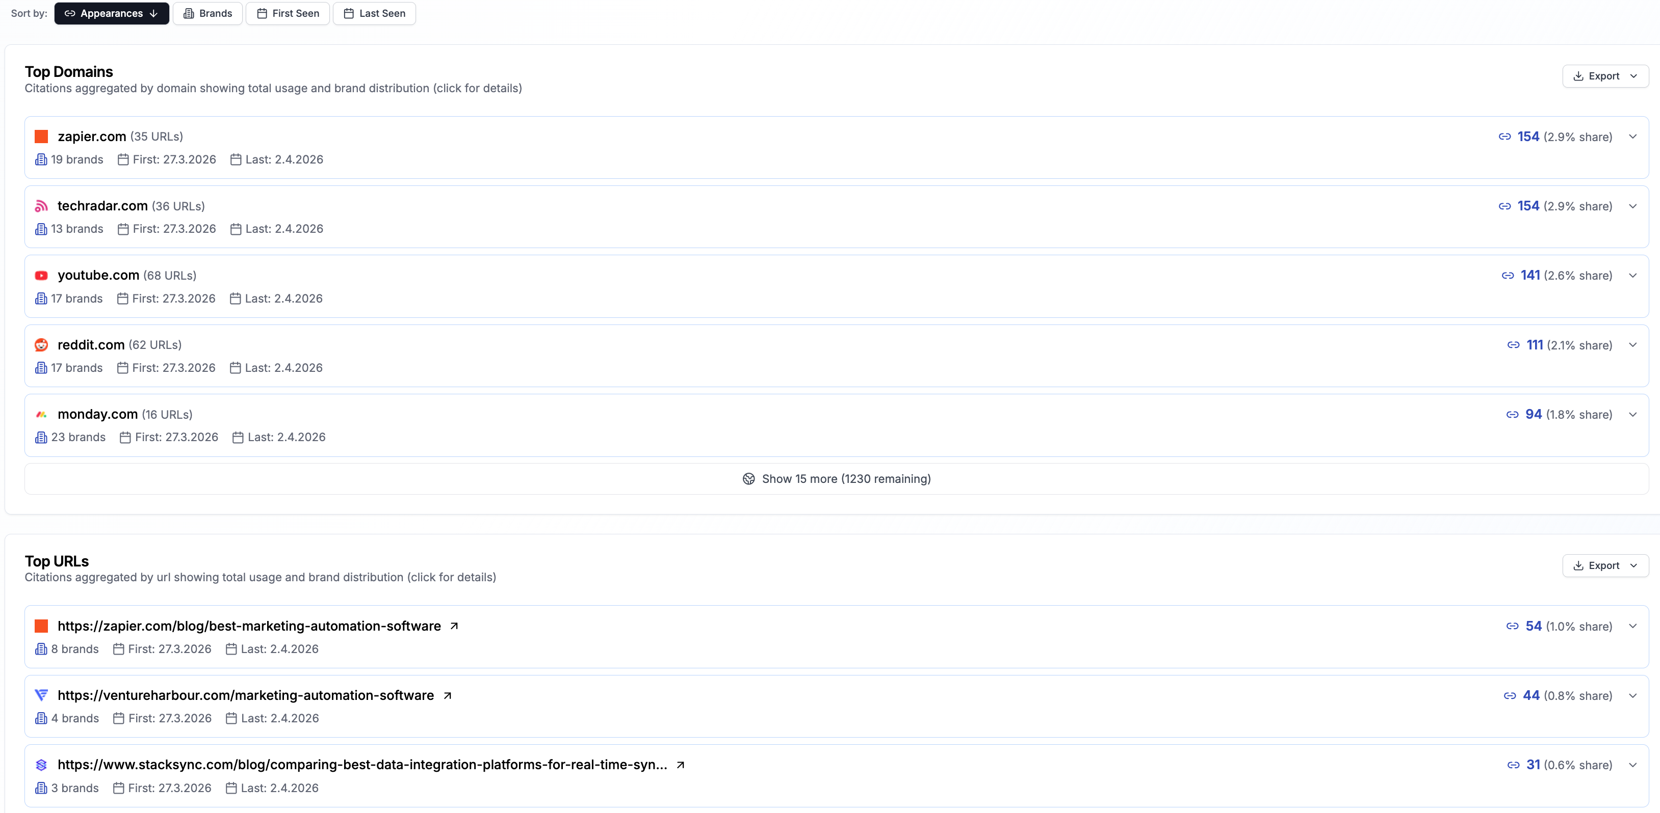Click the "Top URLs" section heading
The height and width of the screenshot is (813, 1660).
[x=57, y=562]
